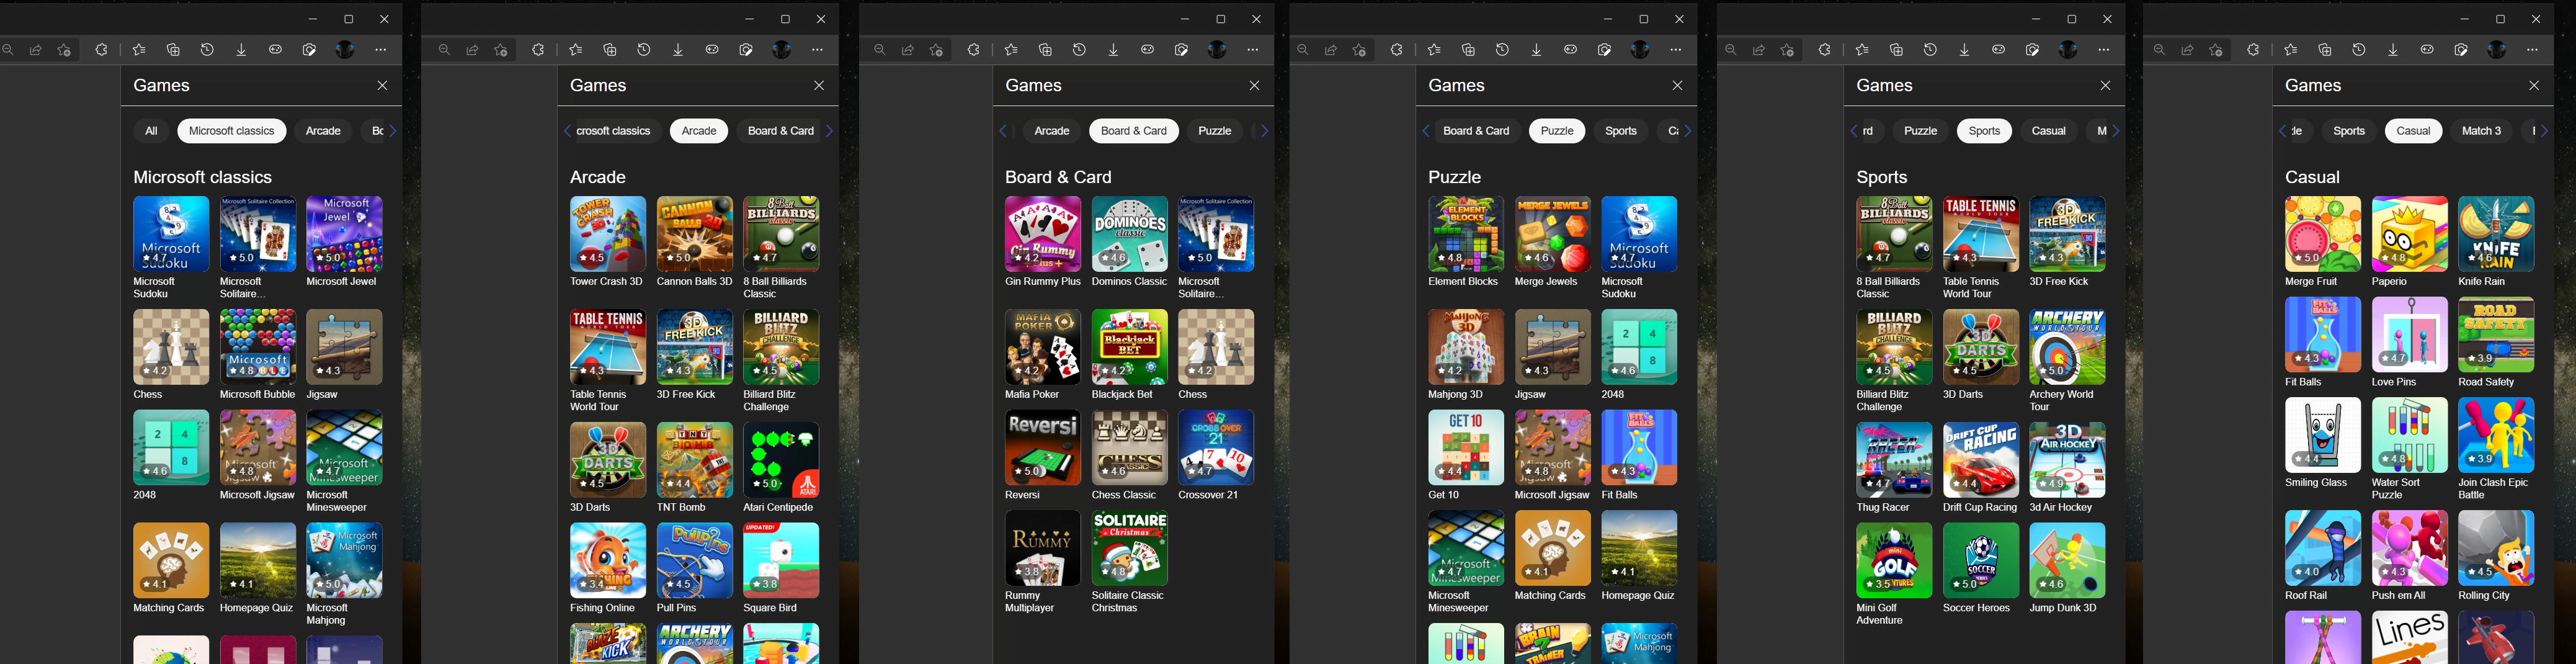Open Favorites list in the Microsoft classics window toolbar
Screen dimensions: 2576x664
pyautogui.click(x=139, y=49)
